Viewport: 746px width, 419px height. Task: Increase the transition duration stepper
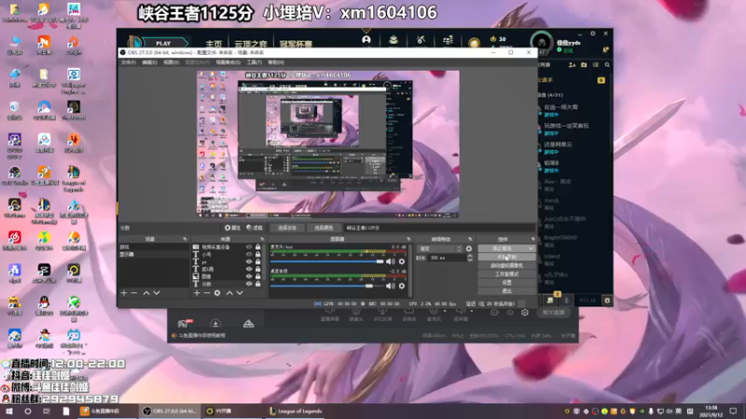point(470,255)
